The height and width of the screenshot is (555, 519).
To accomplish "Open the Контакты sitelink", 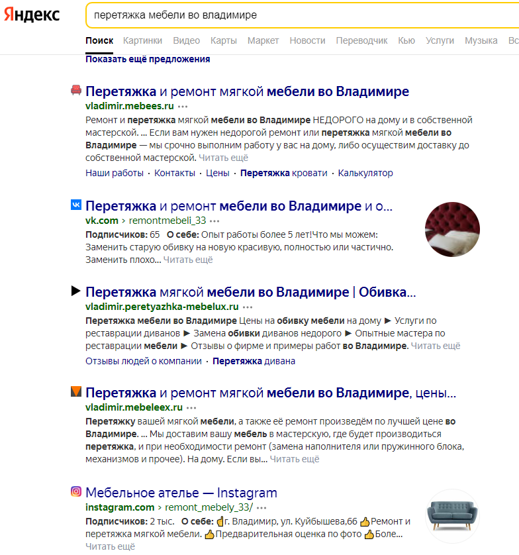I will coord(175,173).
